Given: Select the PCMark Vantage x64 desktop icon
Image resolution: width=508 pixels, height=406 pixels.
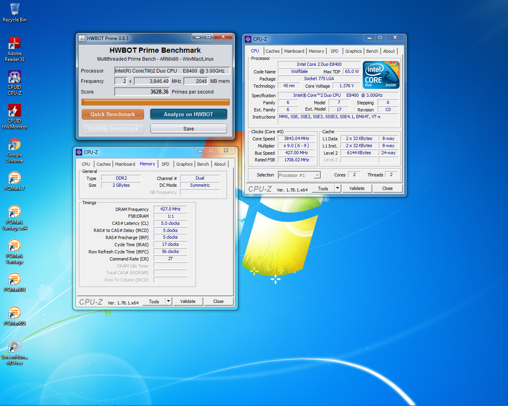Looking at the screenshot, I should pyautogui.click(x=15, y=218).
